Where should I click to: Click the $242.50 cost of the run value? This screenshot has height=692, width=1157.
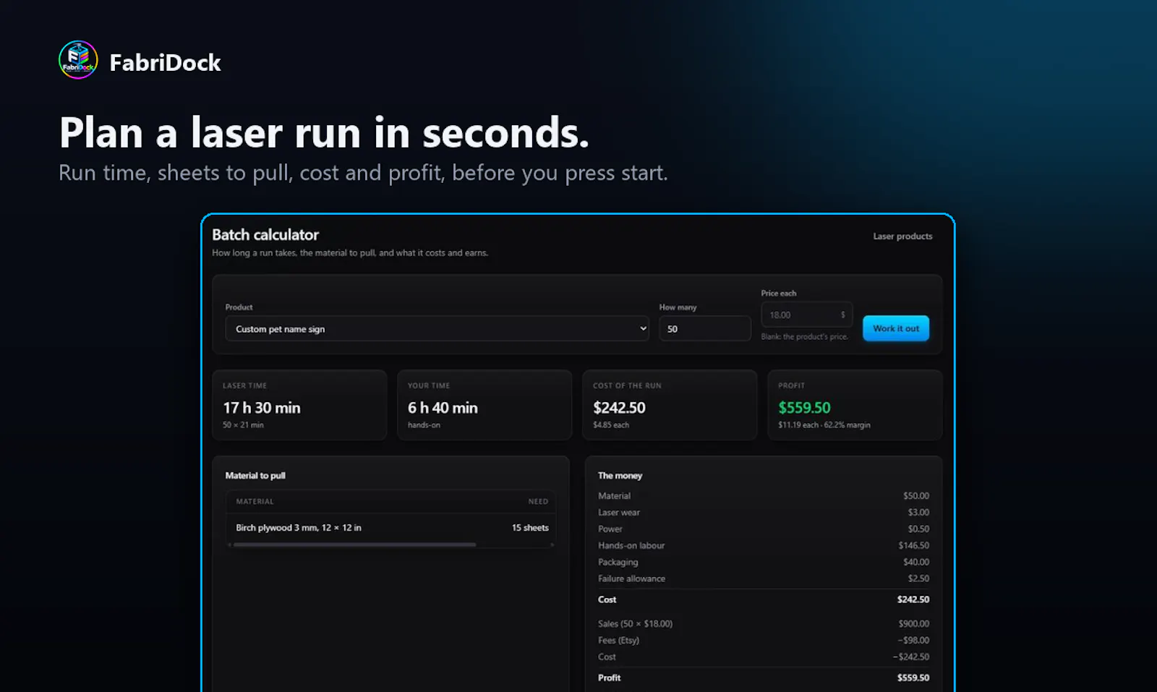[x=619, y=408]
